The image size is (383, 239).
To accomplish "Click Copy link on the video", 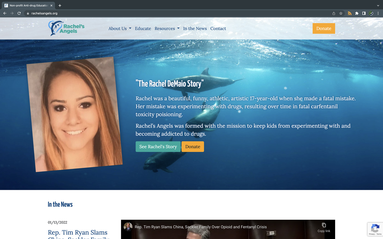I will [x=324, y=228].
